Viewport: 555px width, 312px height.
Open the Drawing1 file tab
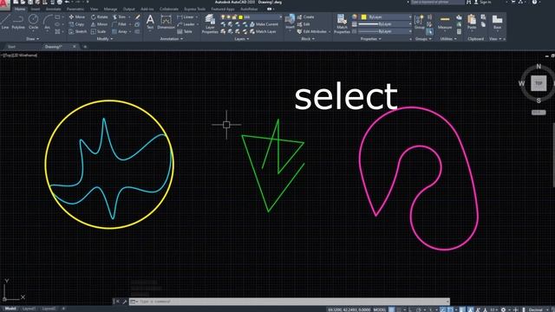(54, 47)
